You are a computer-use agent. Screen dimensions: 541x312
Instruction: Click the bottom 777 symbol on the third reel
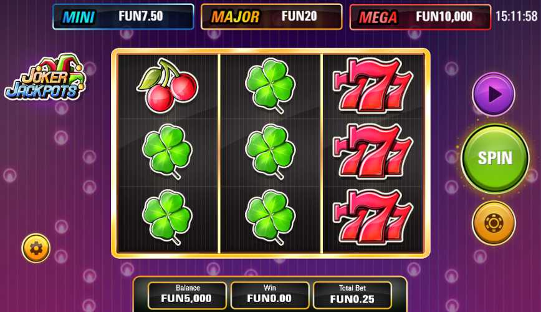tap(373, 217)
